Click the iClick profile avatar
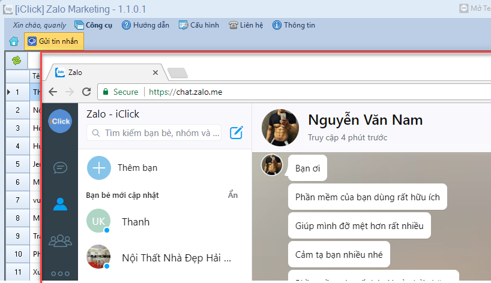 [60, 121]
